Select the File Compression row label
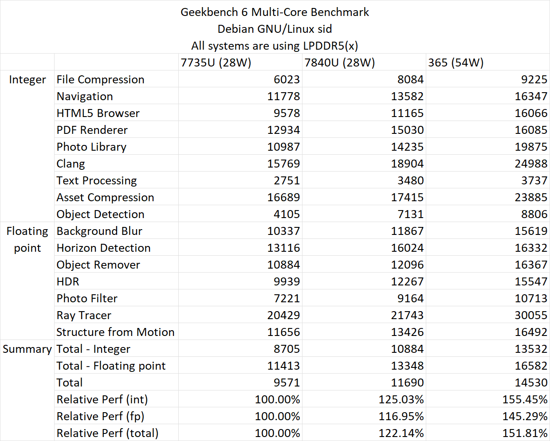The image size is (550, 441). [101, 80]
